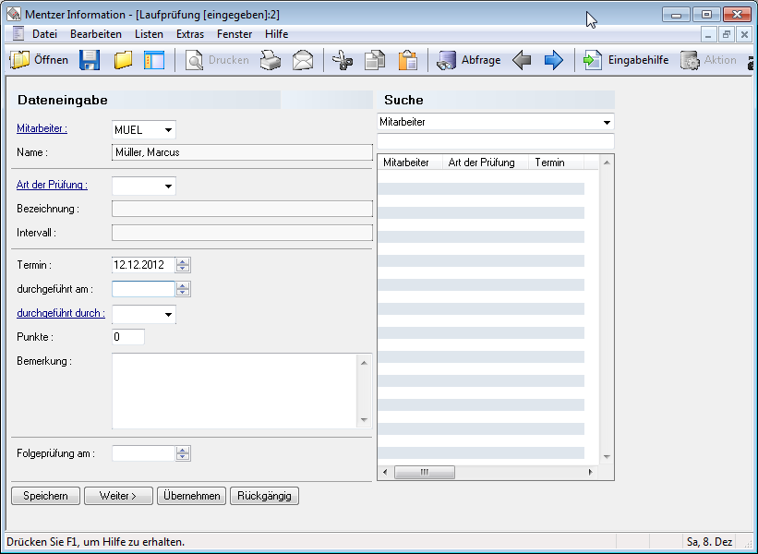Image resolution: width=758 pixels, height=554 pixels.
Task: Click the printer icon in toolbar
Action: 270,61
